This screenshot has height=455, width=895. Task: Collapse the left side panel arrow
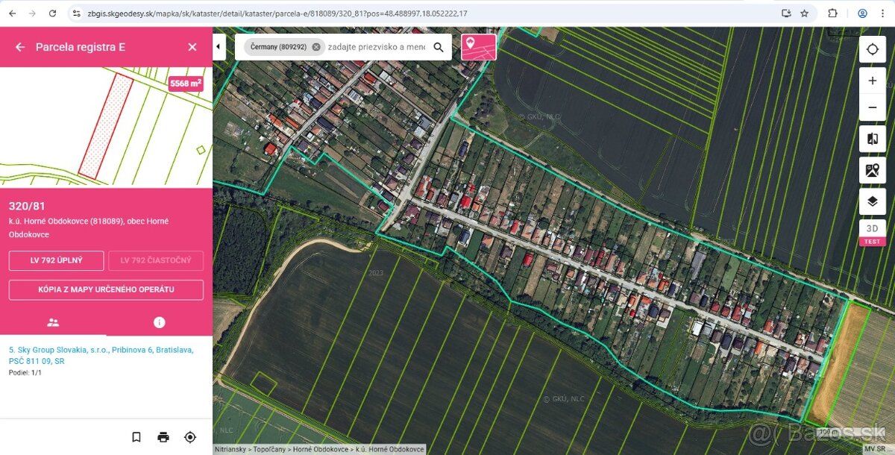pos(219,47)
